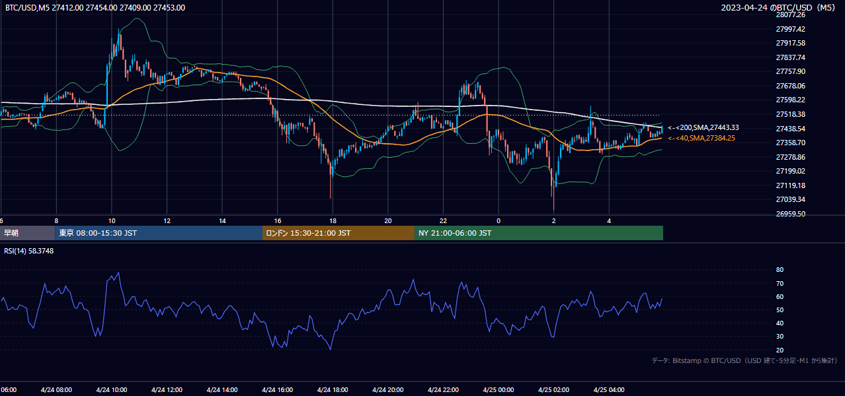Select the NY 21:00-06:00 JST session bar
Viewport: 845px width, 396px height.
pos(539,233)
